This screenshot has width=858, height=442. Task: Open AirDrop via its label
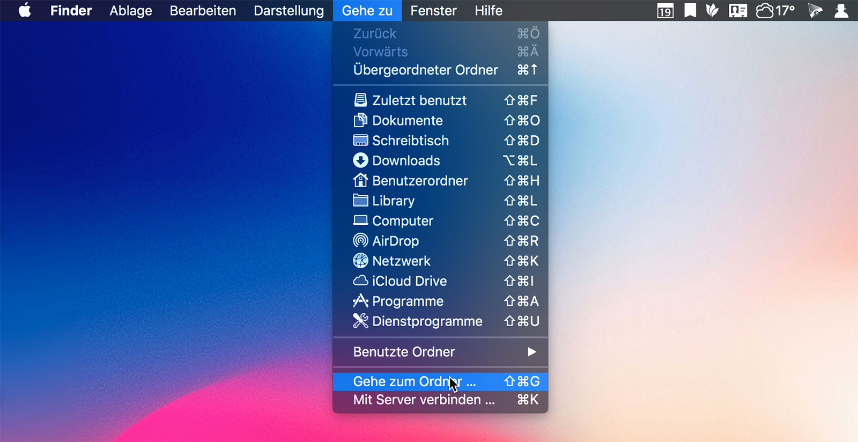click(x=396, y=241)
